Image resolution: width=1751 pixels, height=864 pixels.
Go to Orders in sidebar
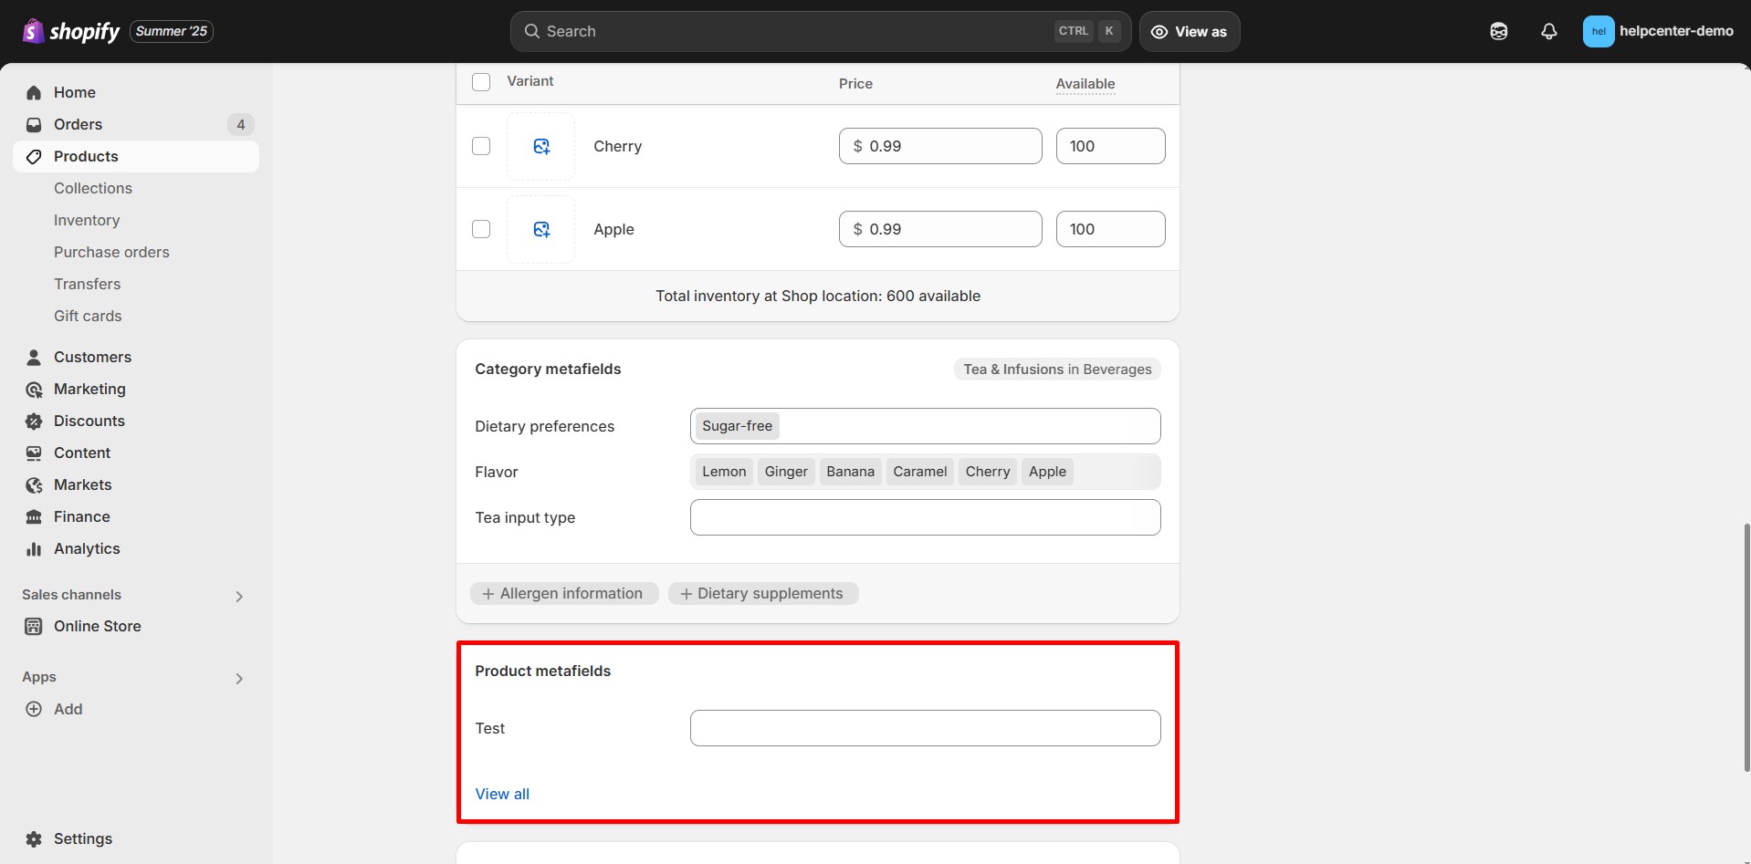tap(78, 124)
